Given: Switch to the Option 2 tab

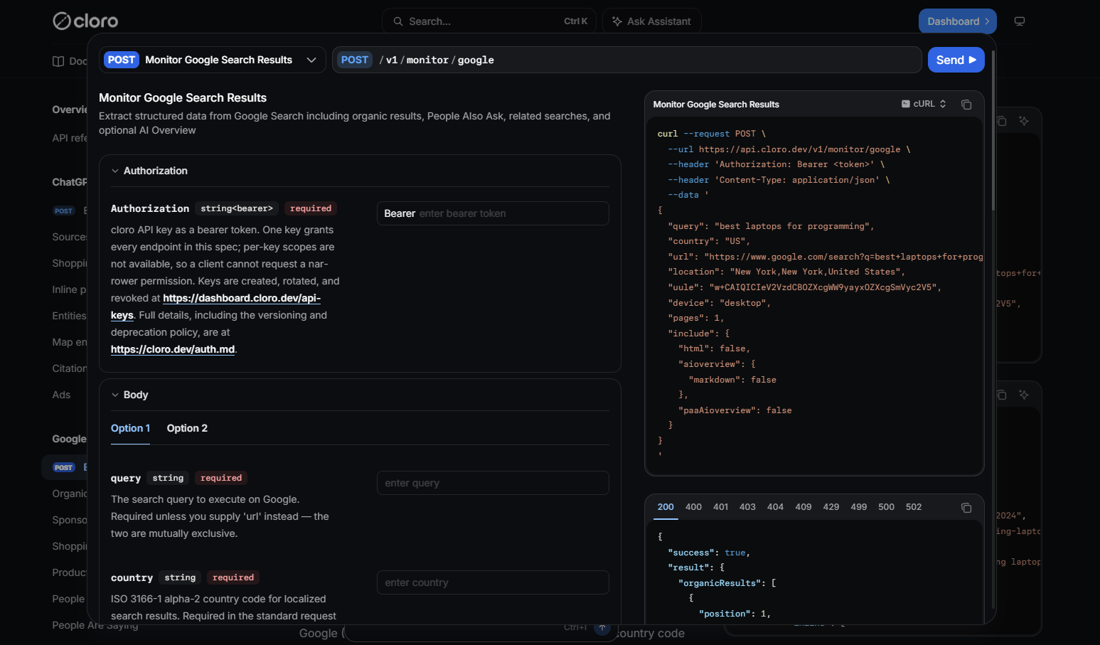Looking at the screenshot, I should point(187,428).
